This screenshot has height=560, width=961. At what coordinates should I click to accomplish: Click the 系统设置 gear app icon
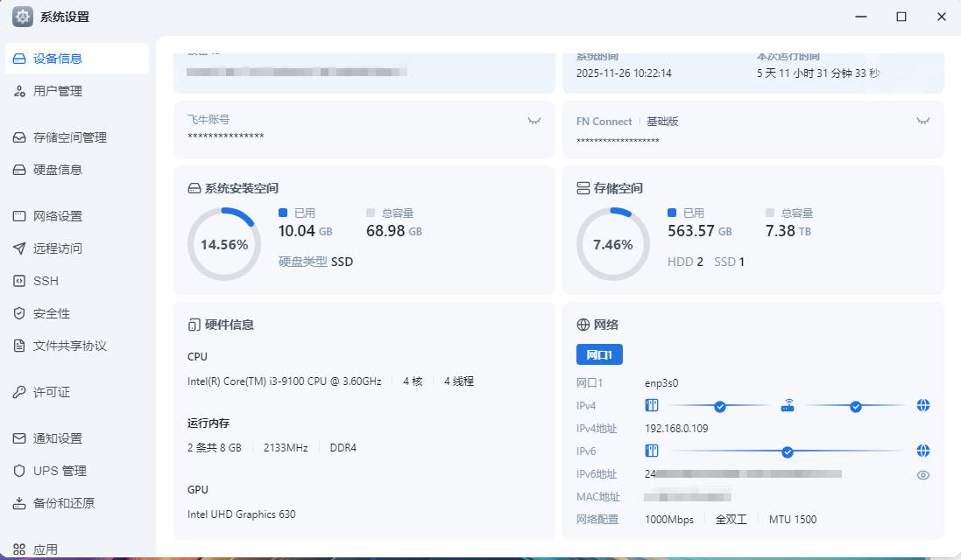(x=23, y=17)
